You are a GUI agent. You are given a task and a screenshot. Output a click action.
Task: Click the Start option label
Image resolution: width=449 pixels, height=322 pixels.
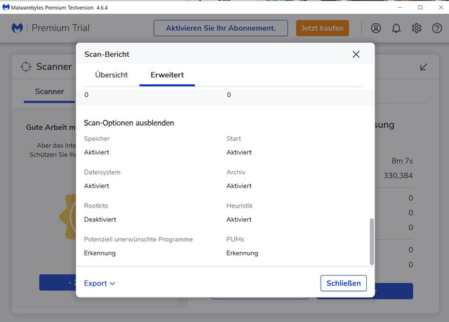point(234,139)
